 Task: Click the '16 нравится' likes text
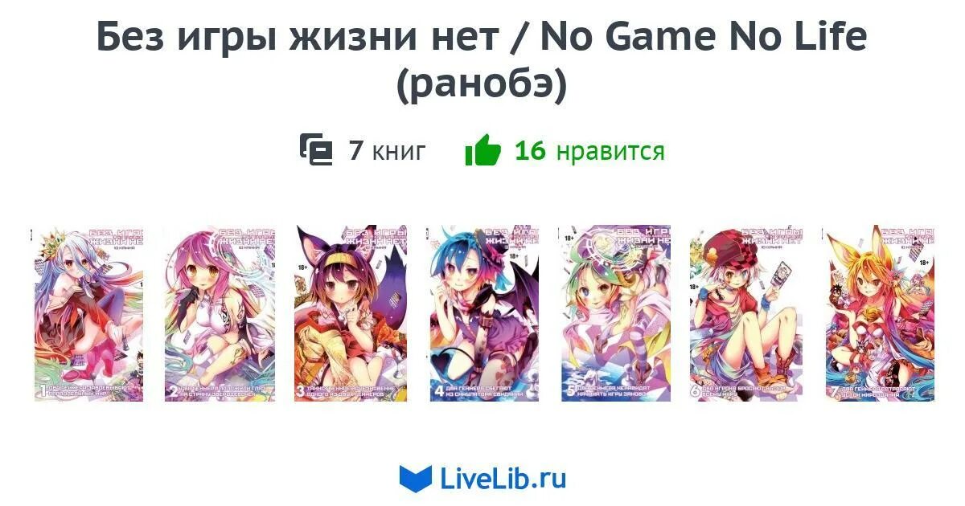click(x=589, y=150)
